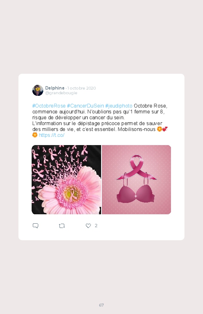Like the tweet with the heart icon

(x=88, y=226)
